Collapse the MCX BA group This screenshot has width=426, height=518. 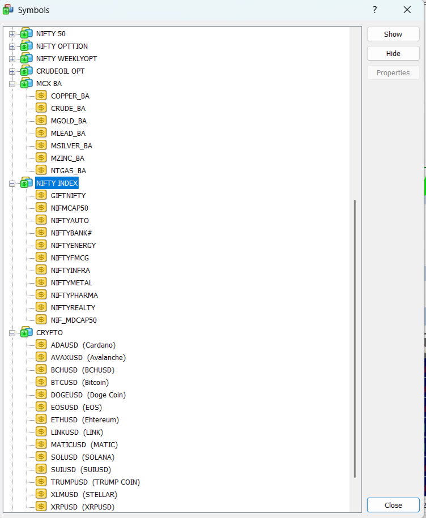(x=12, y=84)
